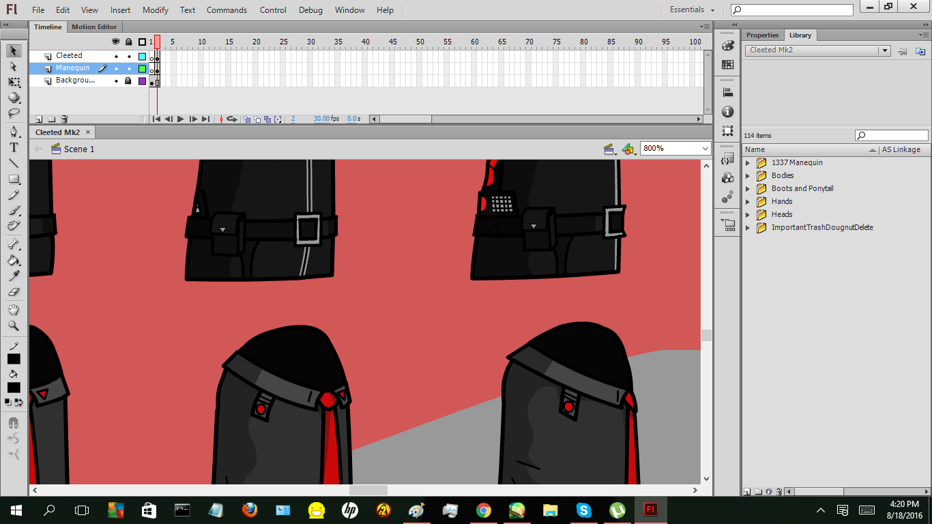
Task: Expand the Boots and Ponytail folder
Action: [x=748, y=189]
